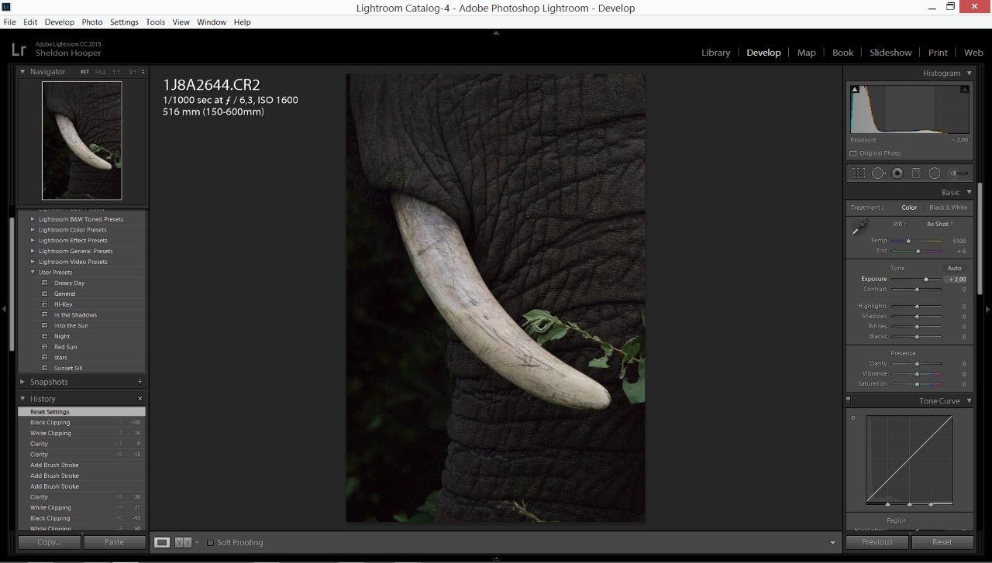Click the Red Sun preset icon
The width and height of the screenshot is (992, 563).
pos(44,347)
